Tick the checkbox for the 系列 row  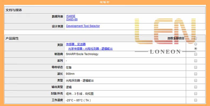point(195,61)
